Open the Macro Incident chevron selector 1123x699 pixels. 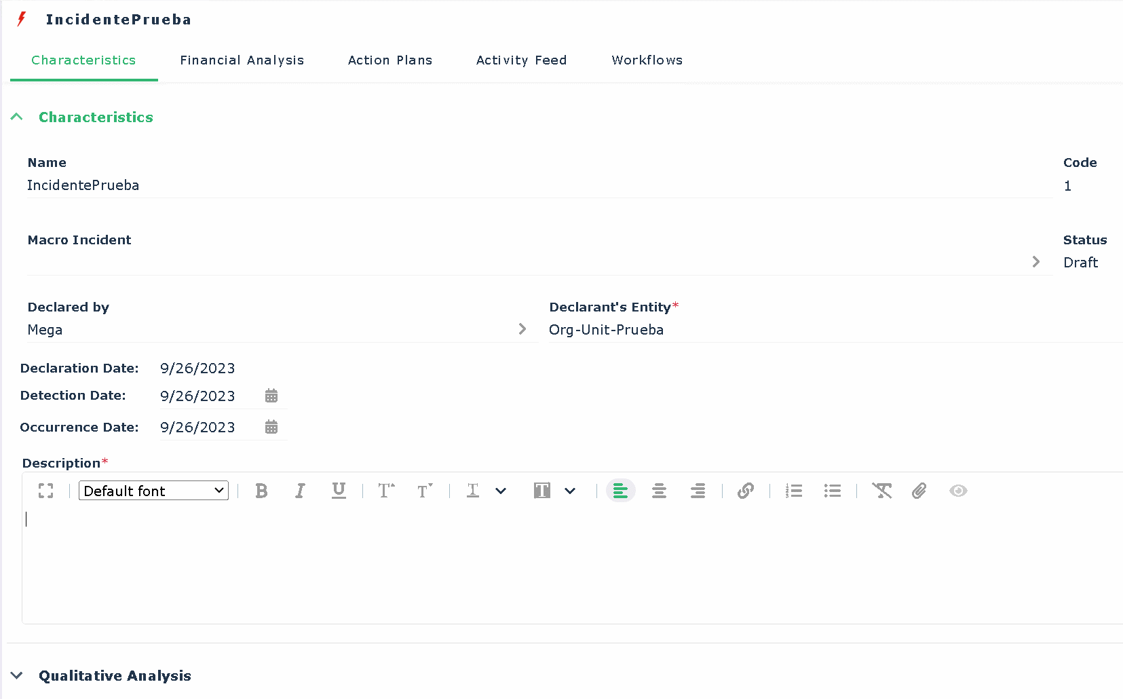pos(1036,261)
